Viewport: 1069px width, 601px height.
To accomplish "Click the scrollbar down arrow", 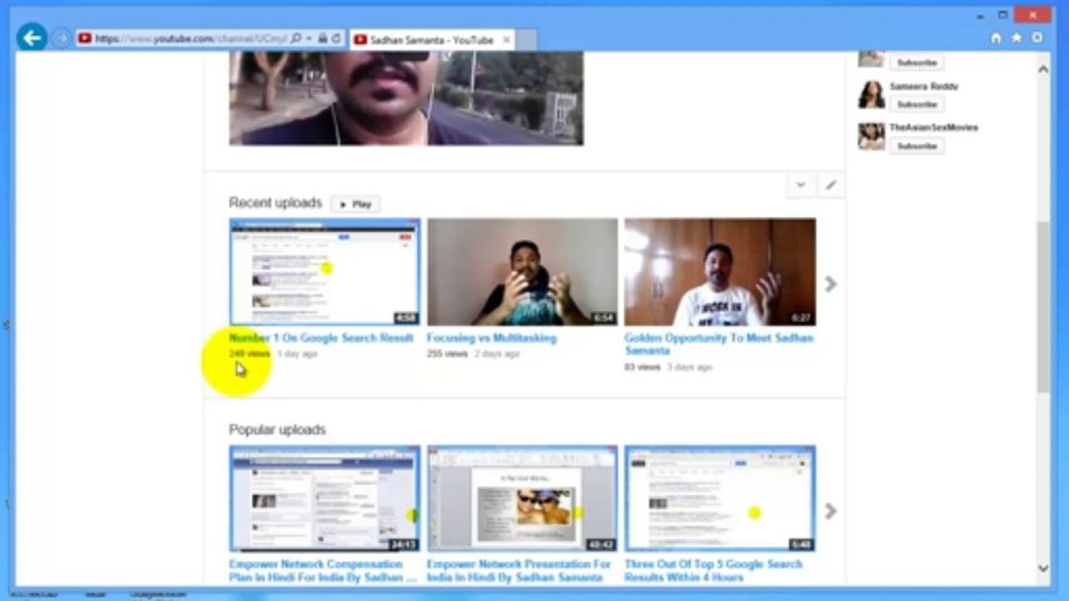I will click(x=1043, y=568).
